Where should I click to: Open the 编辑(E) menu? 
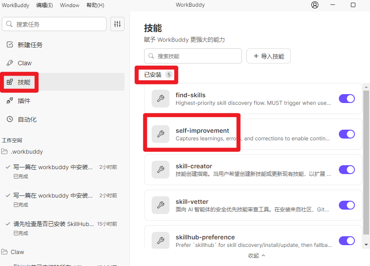pos(44,5)
